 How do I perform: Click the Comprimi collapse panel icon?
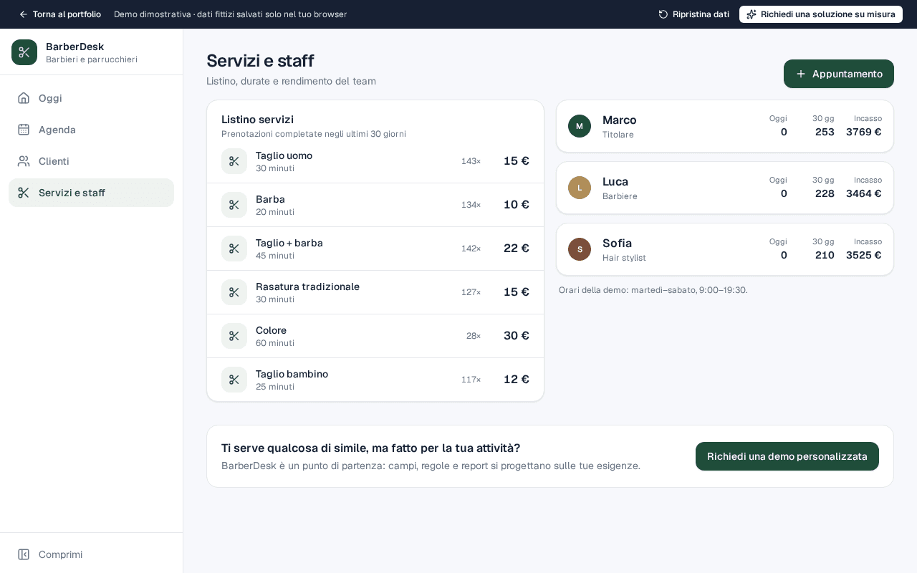click(x=24, y=554)
